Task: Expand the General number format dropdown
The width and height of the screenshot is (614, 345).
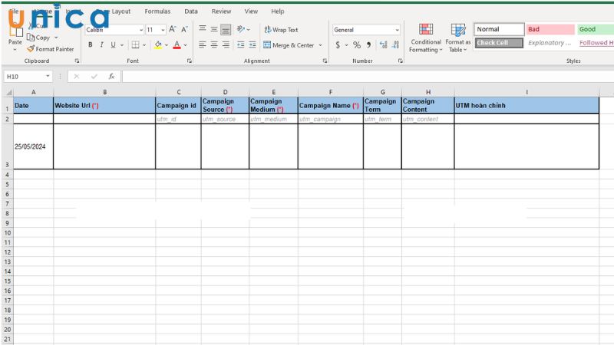Action: 397,30
